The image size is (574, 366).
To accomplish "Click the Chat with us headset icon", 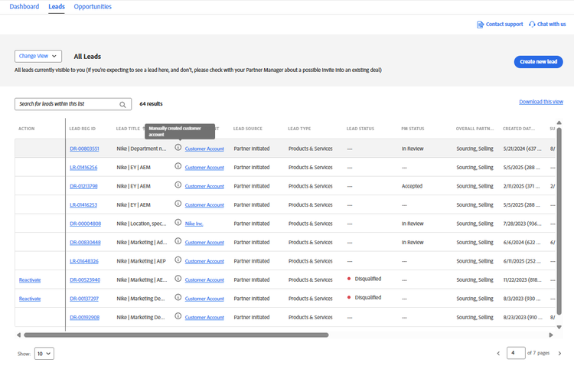I will pyautogui.click(x=532, y=25).
